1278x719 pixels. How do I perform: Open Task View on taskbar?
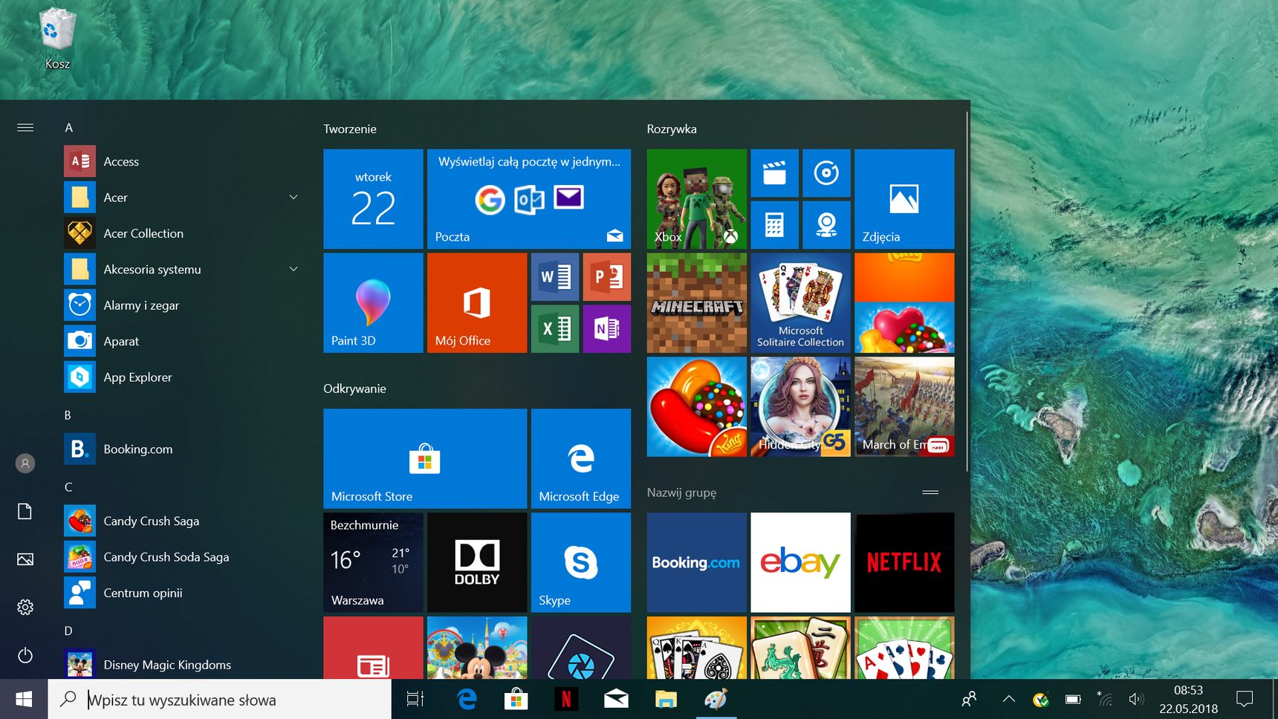415,699
